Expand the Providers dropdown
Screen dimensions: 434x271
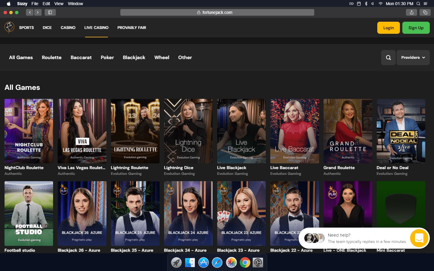click(x=413, y=58)
